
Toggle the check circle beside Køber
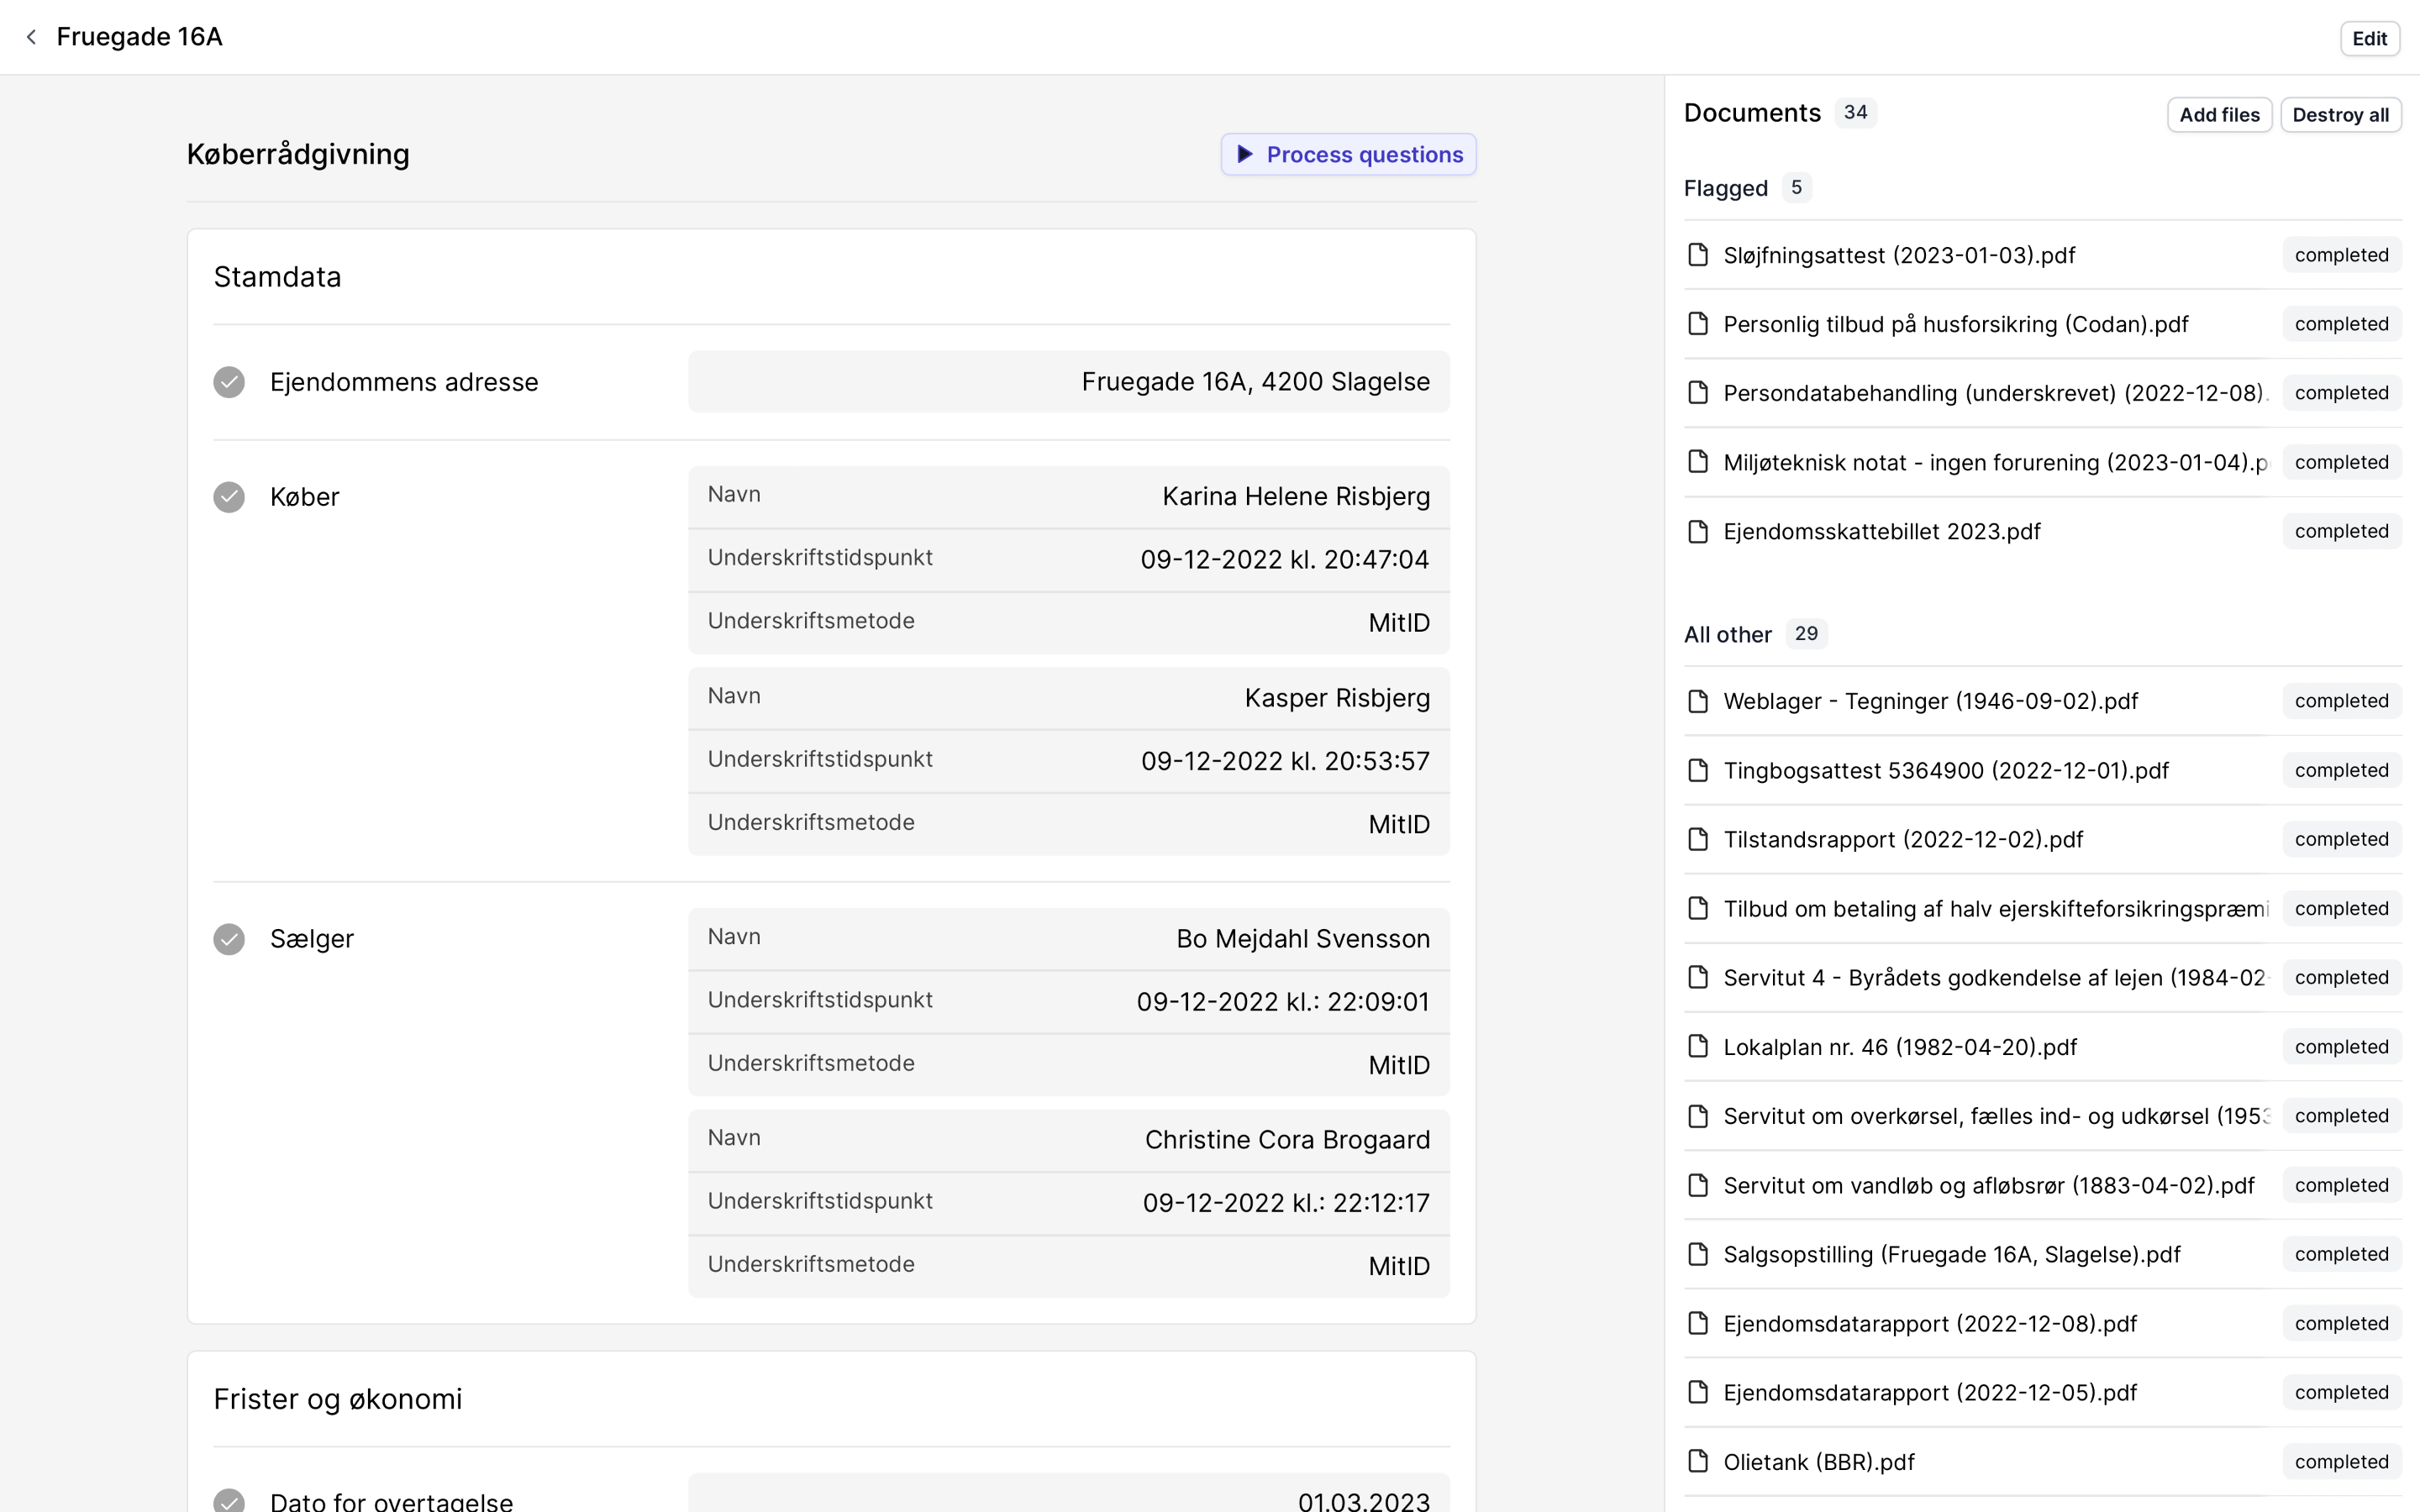click(x=229, y=497)
